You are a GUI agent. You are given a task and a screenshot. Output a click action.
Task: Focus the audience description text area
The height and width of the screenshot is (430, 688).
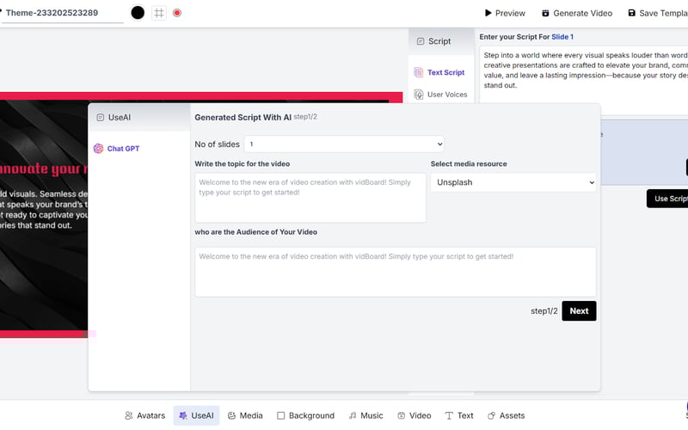click(x=395, y=272)
